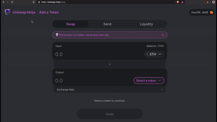Reload the page with refresh icon
This screenshot has width=217, height=122.
point(12,2)
